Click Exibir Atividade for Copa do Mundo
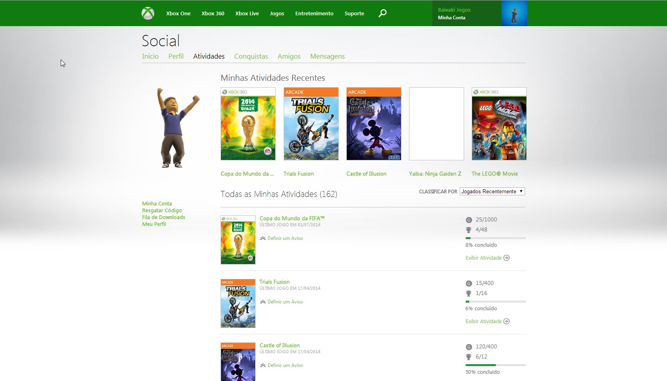This screenshot has width=667, height=381. click(x=484, y=258)
